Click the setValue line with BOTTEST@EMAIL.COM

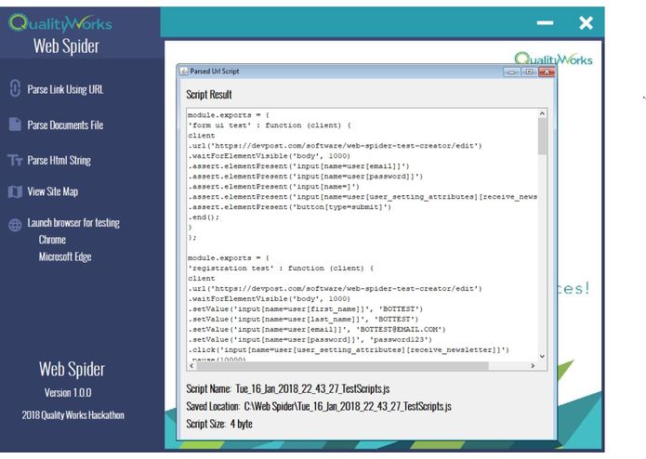pos(317,329)
